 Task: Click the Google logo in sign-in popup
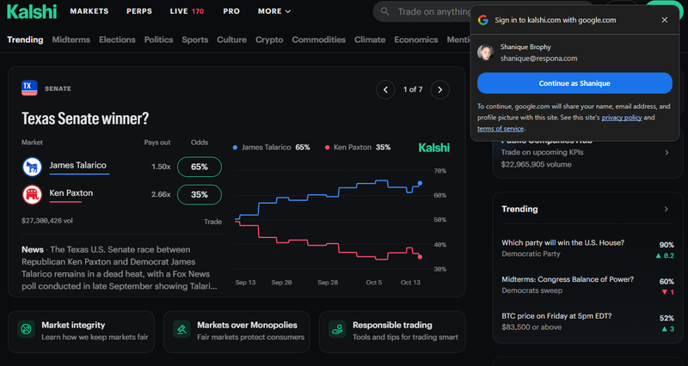[483, 20]
